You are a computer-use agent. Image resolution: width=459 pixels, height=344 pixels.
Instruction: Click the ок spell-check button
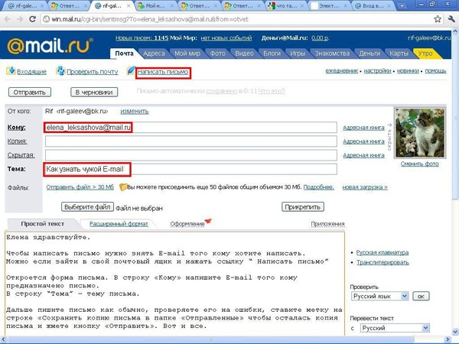[421, 296]
